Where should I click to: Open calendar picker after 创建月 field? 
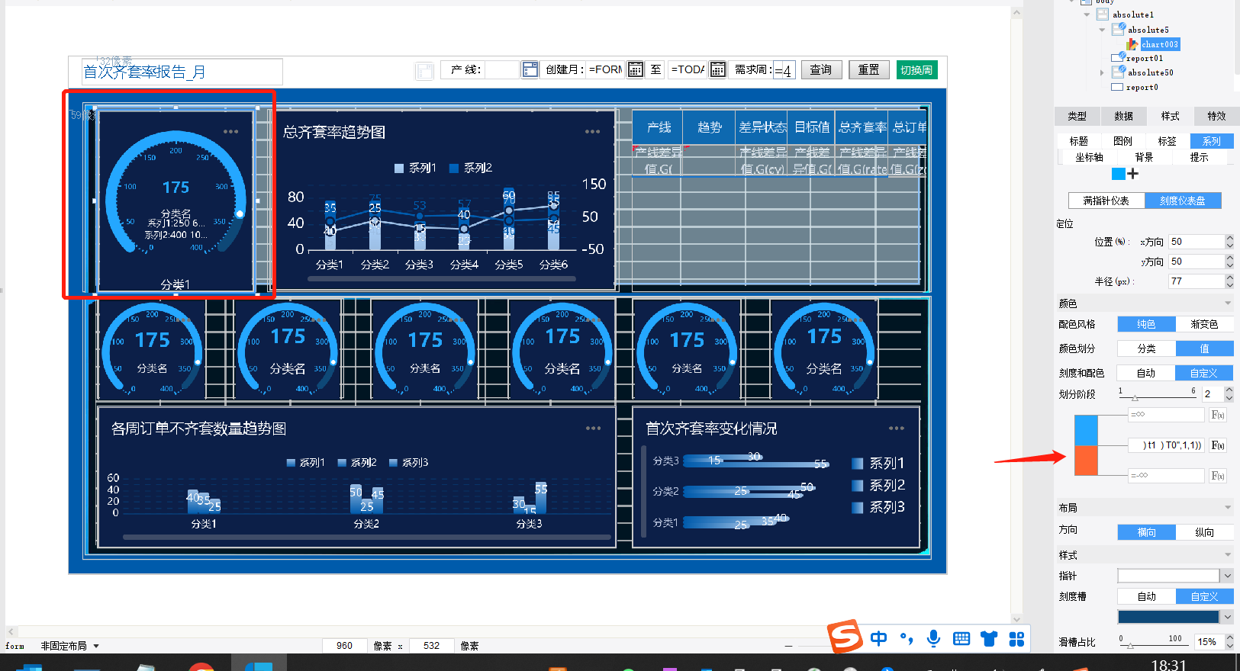coord(635,70)
